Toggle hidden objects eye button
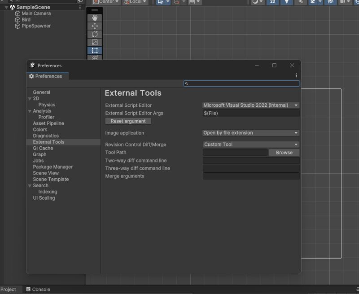 pyautogui.click(x=330, y=2)
